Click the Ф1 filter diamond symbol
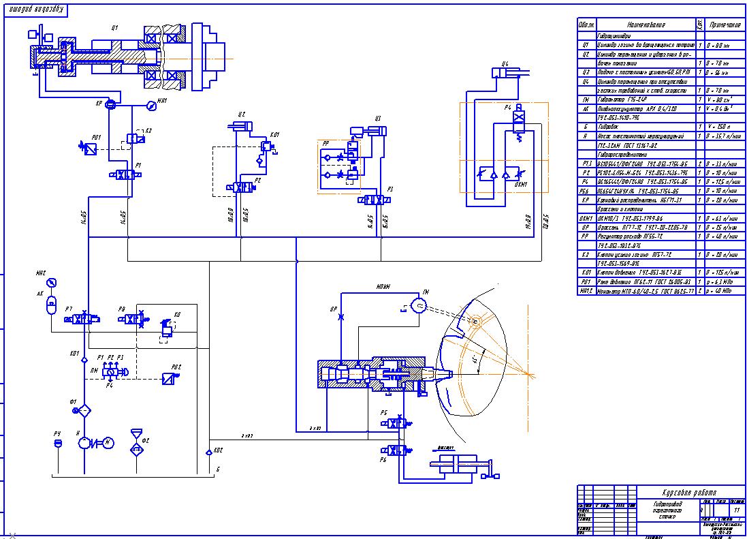The image size is (747, 539). [84, 410]
